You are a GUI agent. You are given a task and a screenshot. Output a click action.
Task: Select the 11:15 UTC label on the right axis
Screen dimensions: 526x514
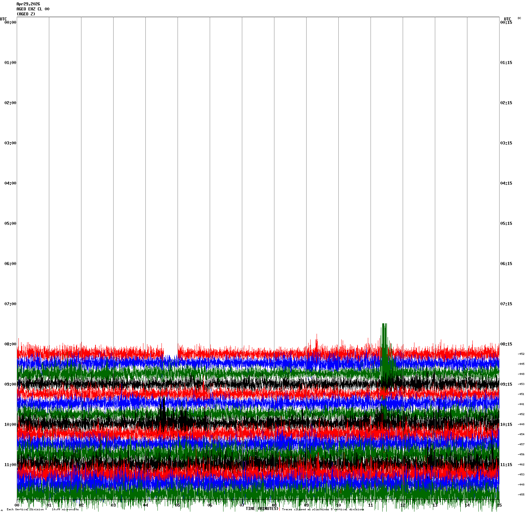point(506,465)
